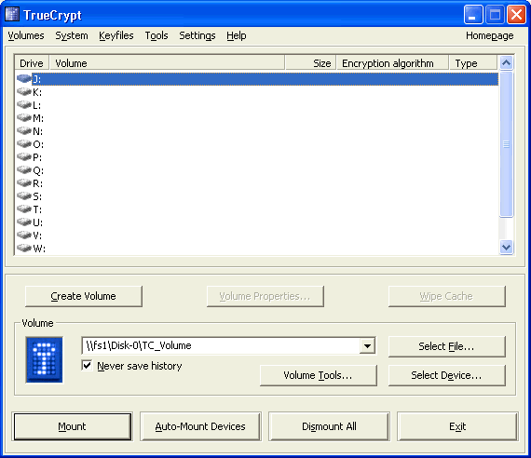Select the P: drive letter text
This screenshot has height=458, width=531.
point(37,157)
